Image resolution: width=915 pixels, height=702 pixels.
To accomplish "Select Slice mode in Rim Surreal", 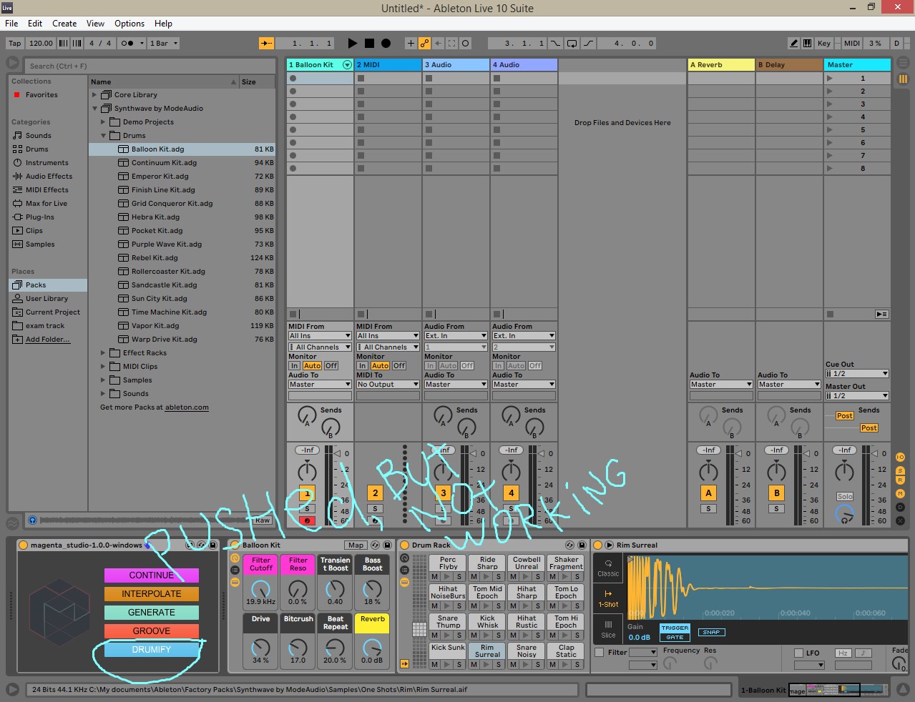I will point(608,629).
